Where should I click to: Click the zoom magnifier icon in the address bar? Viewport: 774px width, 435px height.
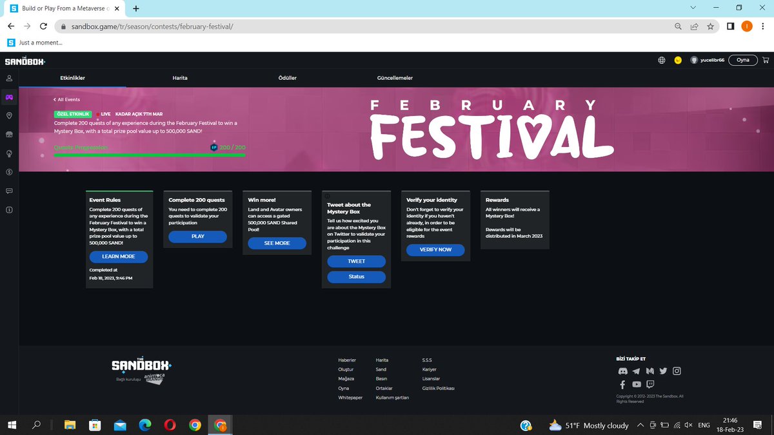coord(678,26)
